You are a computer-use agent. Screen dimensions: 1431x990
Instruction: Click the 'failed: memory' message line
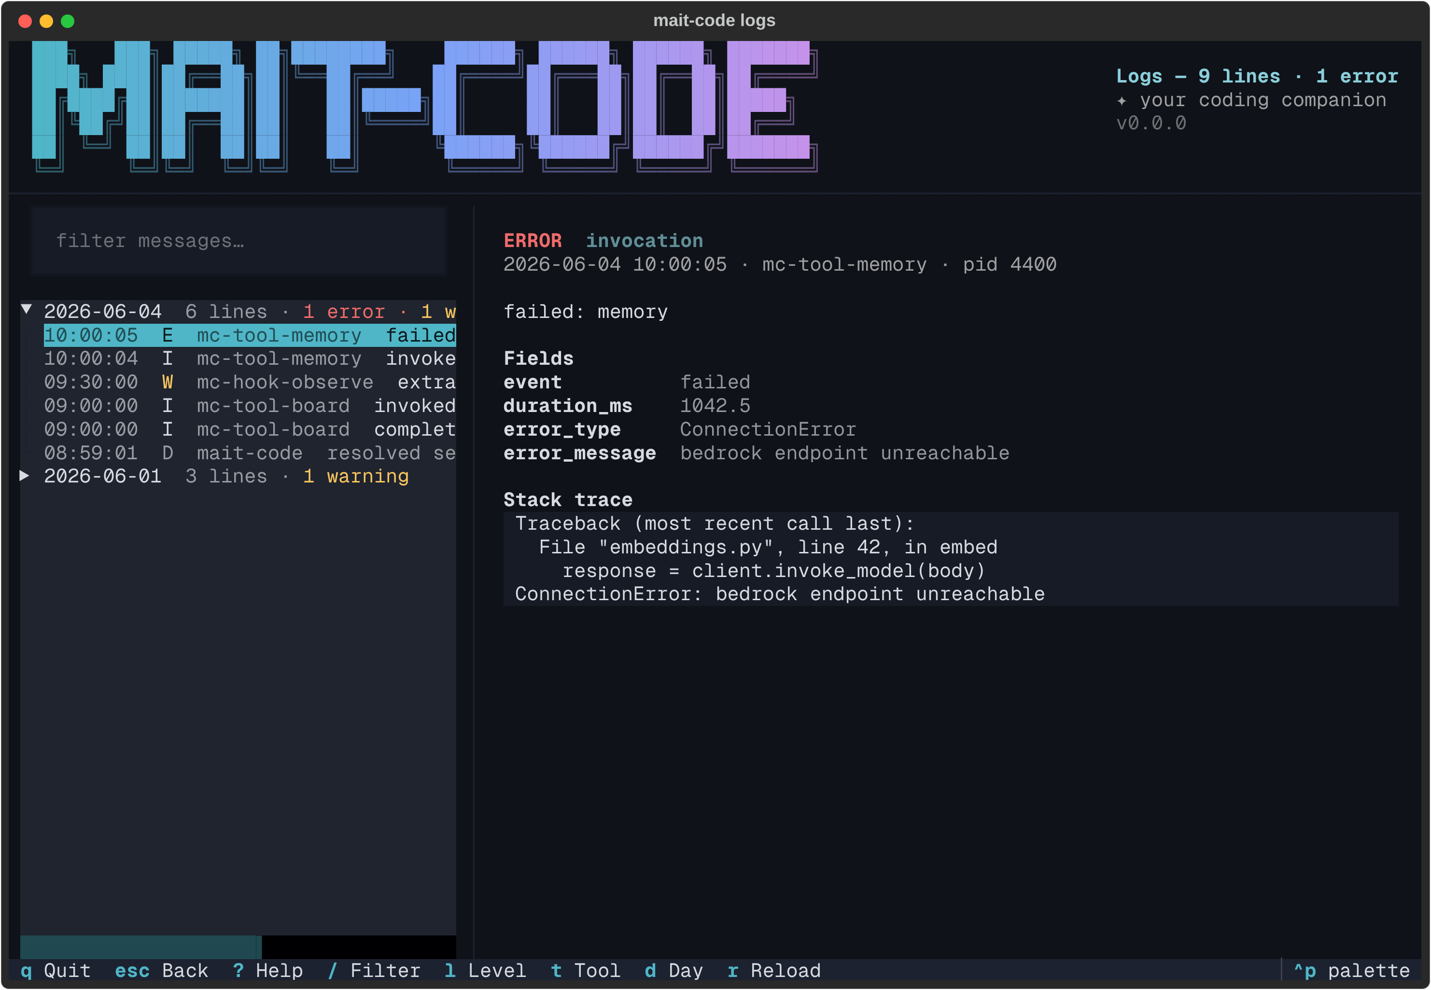point(586,311)
